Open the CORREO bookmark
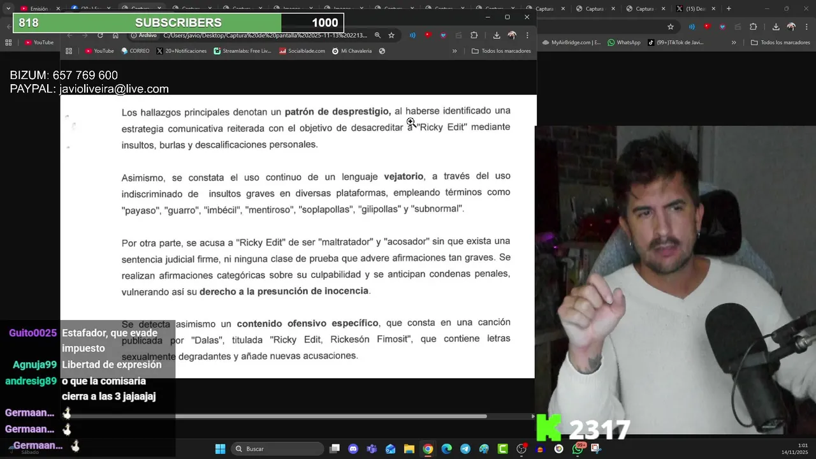Image resolution: width=816 pixels, height=459 pixels. click(135, 51)
